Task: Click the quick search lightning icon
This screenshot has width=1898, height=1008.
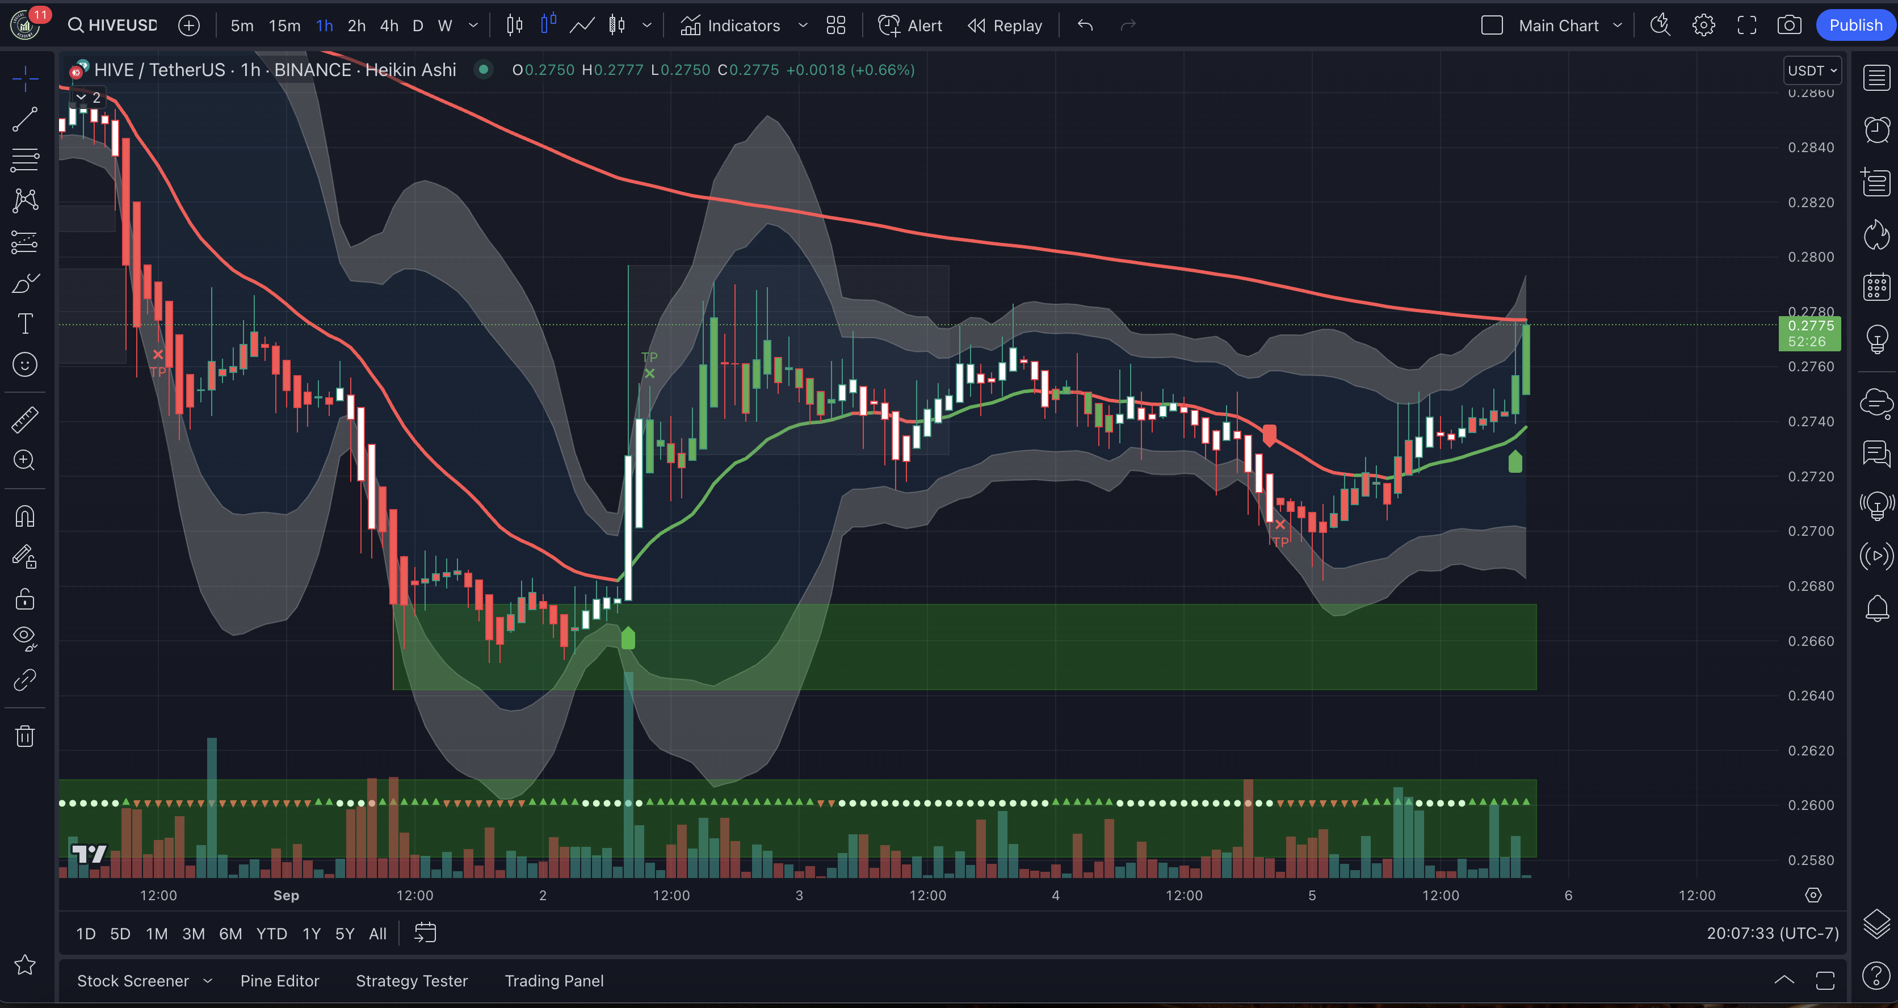Action: (x=1660, y=26)
